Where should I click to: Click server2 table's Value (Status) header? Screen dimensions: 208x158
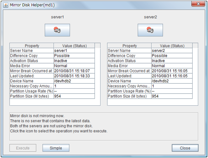click(172, 46)
